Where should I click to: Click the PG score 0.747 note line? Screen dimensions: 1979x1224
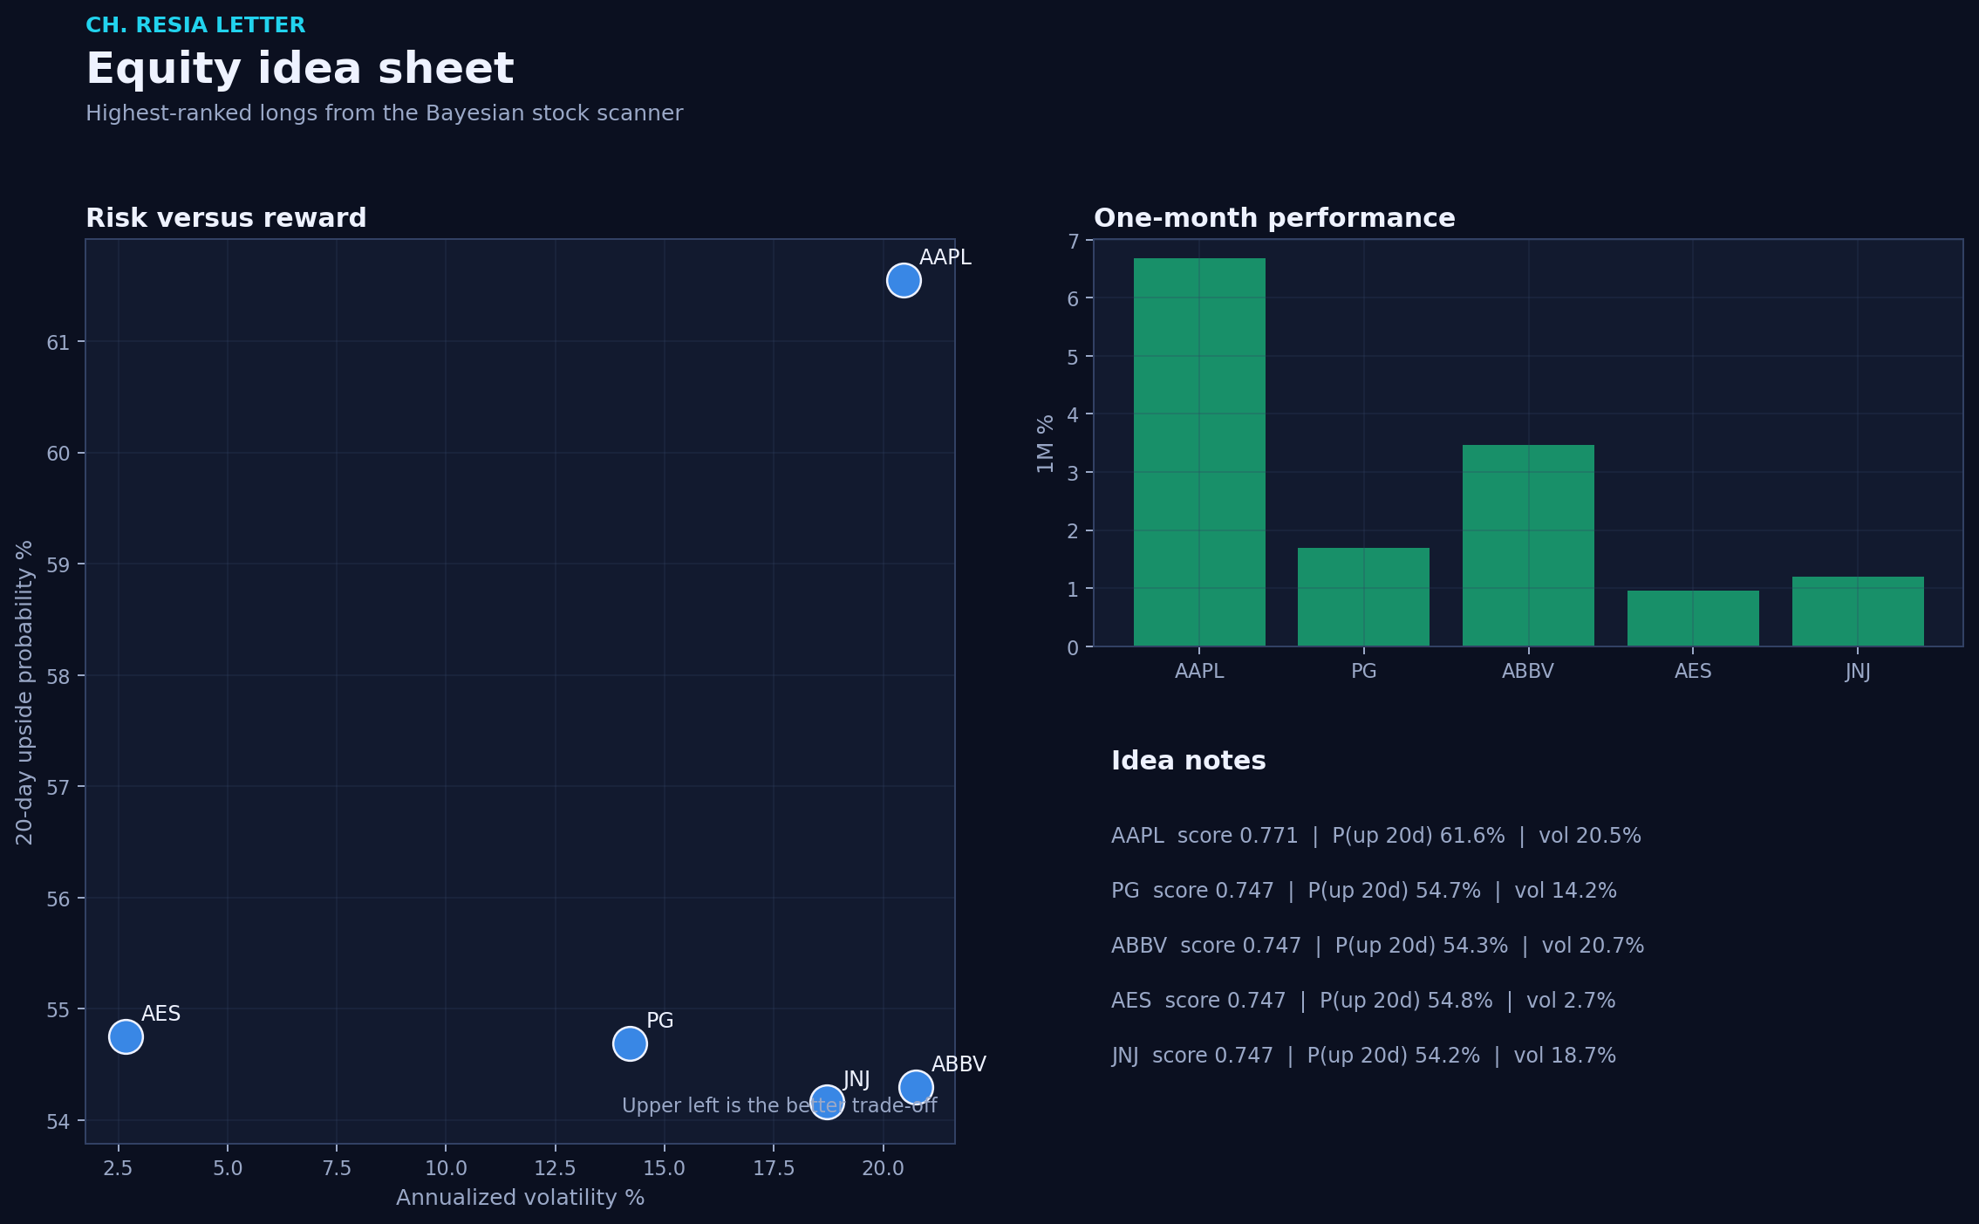[1363, 891]
